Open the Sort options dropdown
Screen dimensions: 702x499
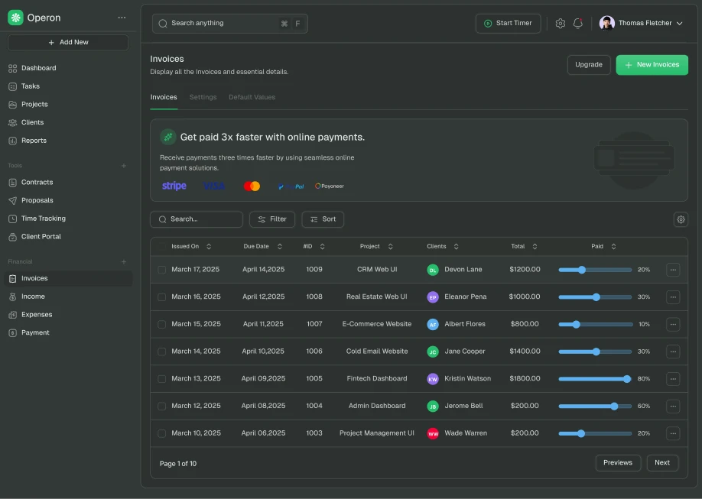click(x=322, y=219)
